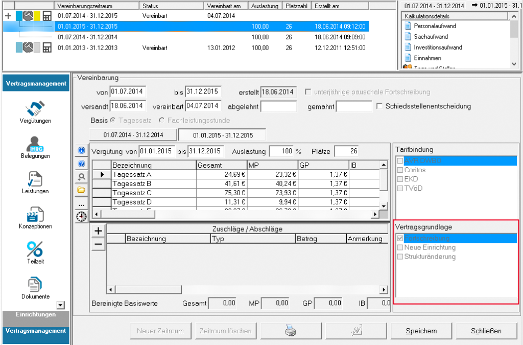Viewport: 523px width, 345px height.
Task: Open the Teilzeit percent icon
Action: pos(35,250)
